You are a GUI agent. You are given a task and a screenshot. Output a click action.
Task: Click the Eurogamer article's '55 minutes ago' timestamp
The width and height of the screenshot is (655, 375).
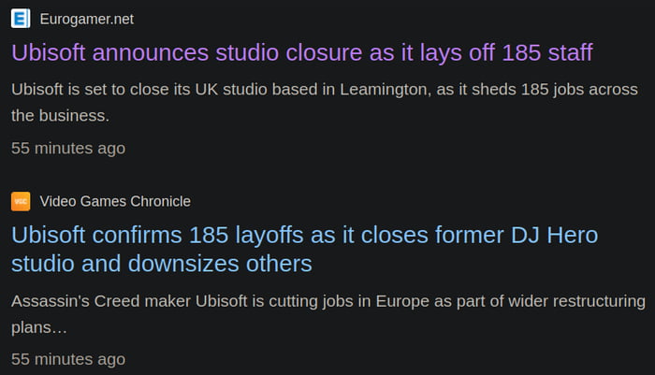click(68, 149)
